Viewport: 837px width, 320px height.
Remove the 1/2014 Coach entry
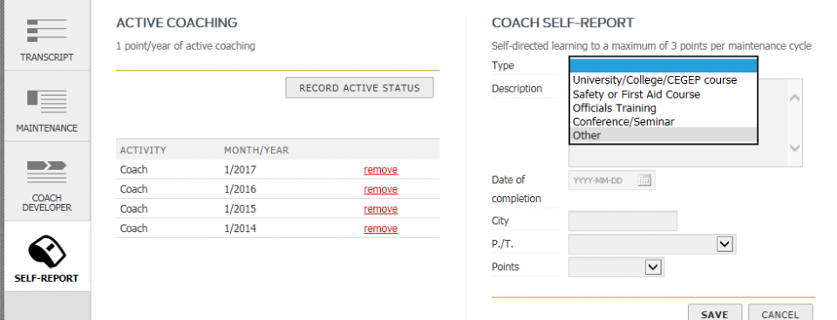(381, 228)
